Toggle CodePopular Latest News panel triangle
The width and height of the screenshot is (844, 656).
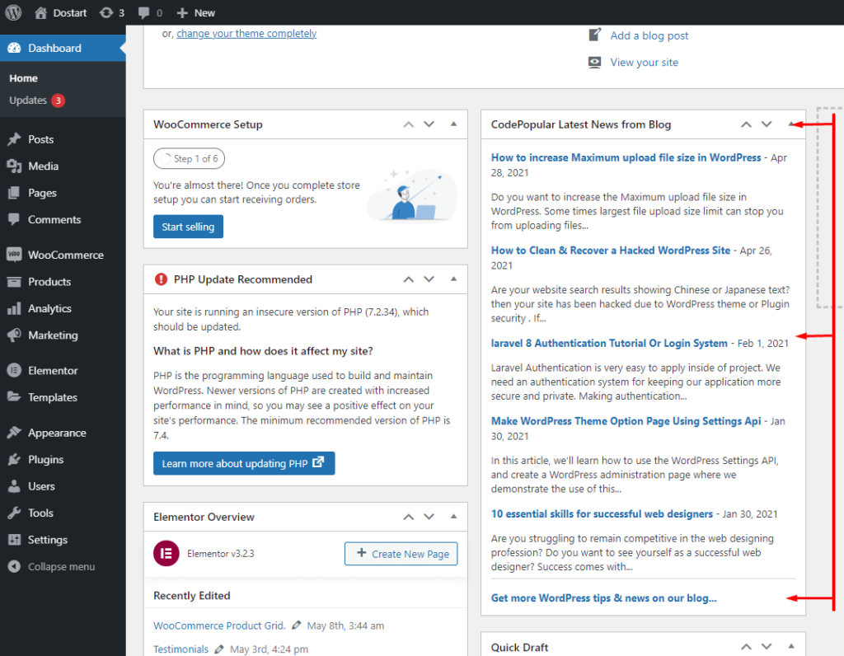click(791, 124)
